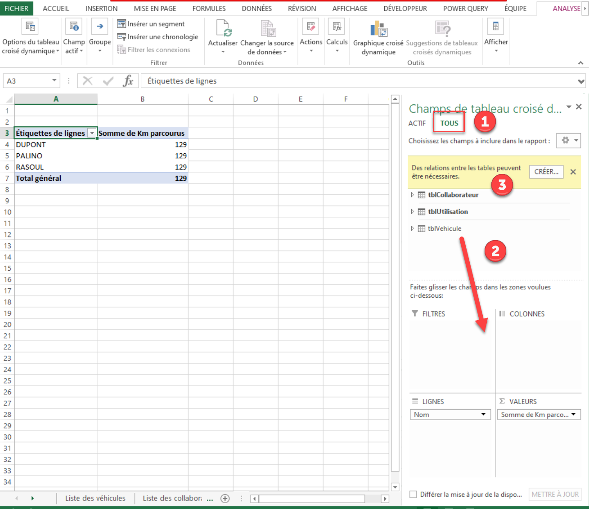Click the insert function fx icon
The image size is (589, 509).
[128, 81]
